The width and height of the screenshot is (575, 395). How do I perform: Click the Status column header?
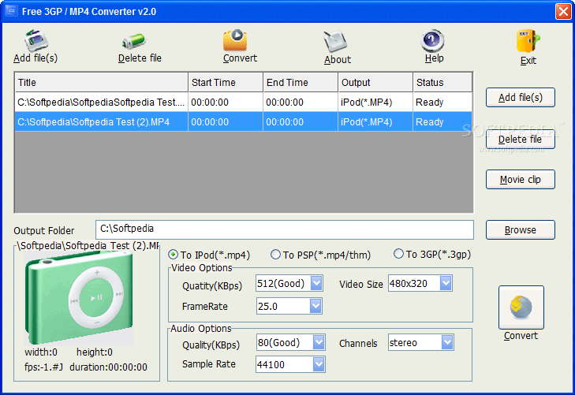pos(442,82)
